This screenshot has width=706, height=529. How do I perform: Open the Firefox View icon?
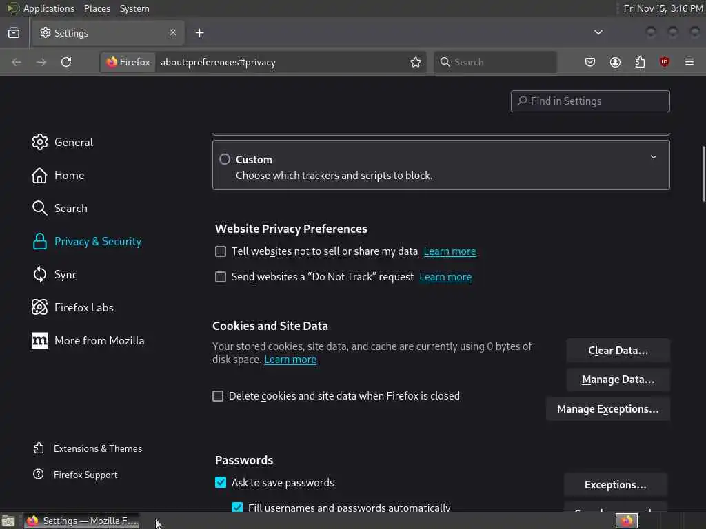14,33
